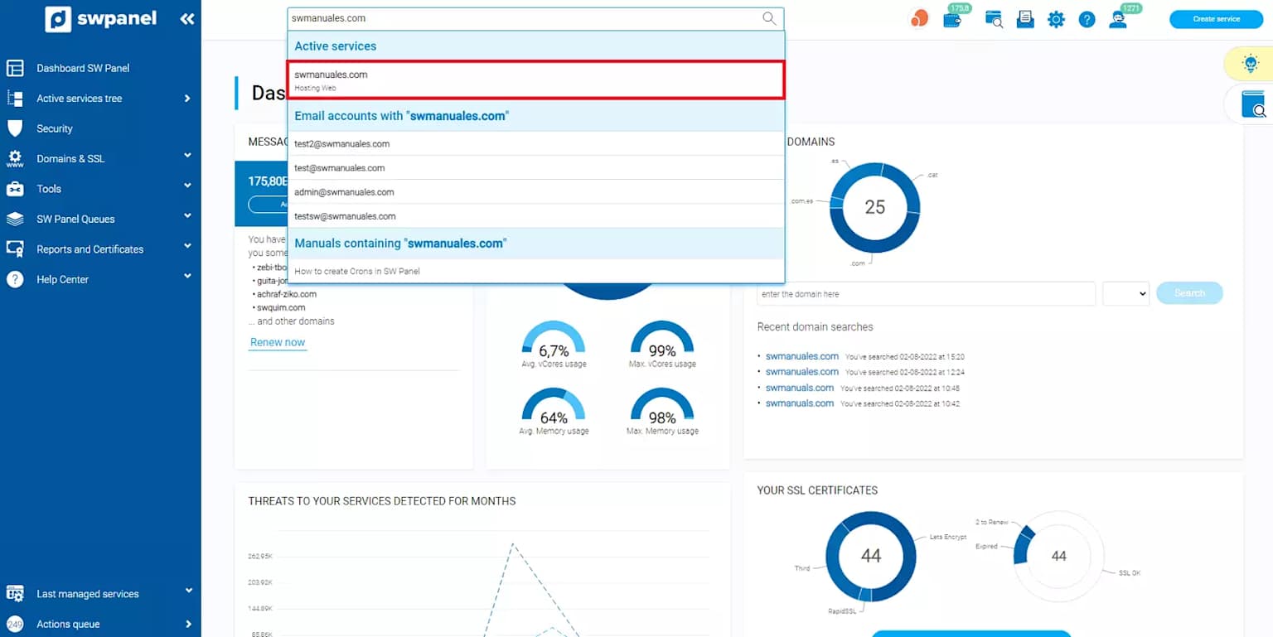Open swmanuals.com searched at 10:48
This screenshot has width=1273, height=637.
coord(799,388)
